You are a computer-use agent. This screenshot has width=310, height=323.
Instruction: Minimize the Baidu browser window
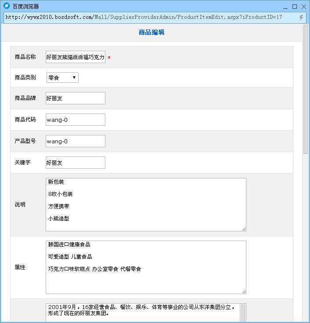[285, 7]
